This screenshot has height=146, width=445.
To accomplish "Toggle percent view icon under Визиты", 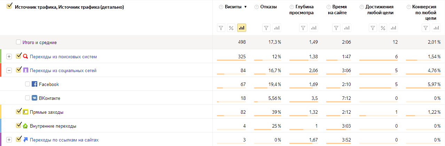I will click(x=231, y=28).
